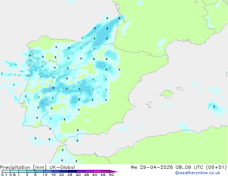Click the 30–35 mm purple legend swatch
Viewport: 228px width, 176px height.
click(81, 171)
